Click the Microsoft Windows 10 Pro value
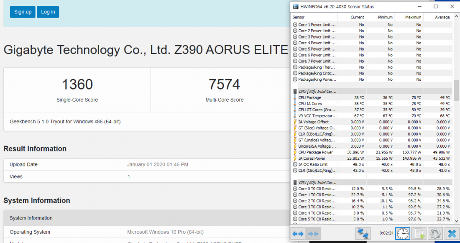Image resolution: width=460 pixels, height=243 pixels. pos(165,232)
